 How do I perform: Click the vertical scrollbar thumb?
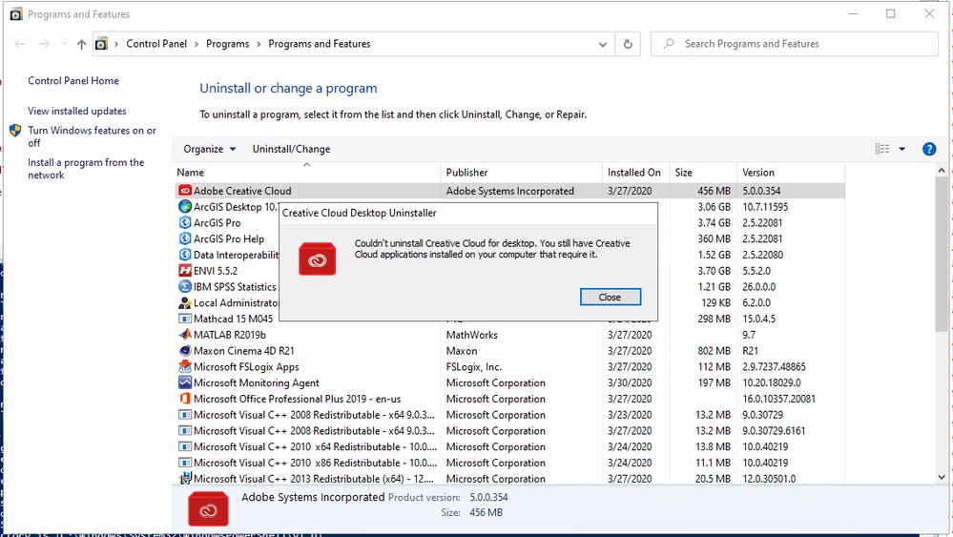[x=942, y=254]
